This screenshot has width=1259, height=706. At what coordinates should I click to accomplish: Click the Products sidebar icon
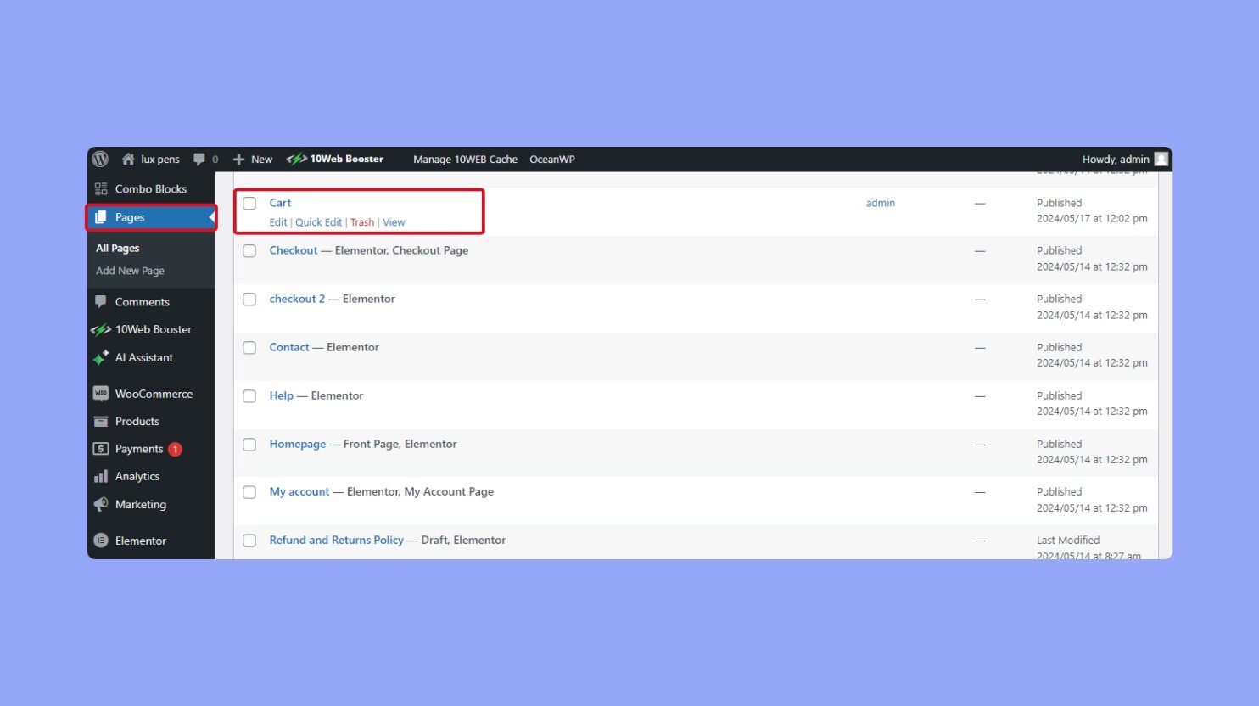(100, 421)
